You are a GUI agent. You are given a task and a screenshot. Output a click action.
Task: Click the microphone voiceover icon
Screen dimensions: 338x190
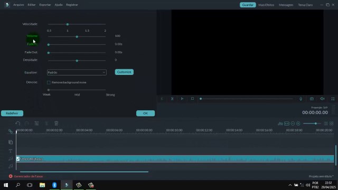(301, 99)
